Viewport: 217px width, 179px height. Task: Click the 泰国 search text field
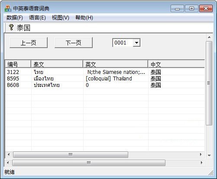(114, 28)
